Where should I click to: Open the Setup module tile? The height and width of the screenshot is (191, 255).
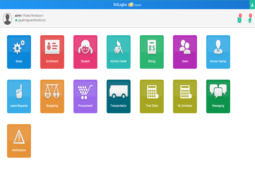19,52
